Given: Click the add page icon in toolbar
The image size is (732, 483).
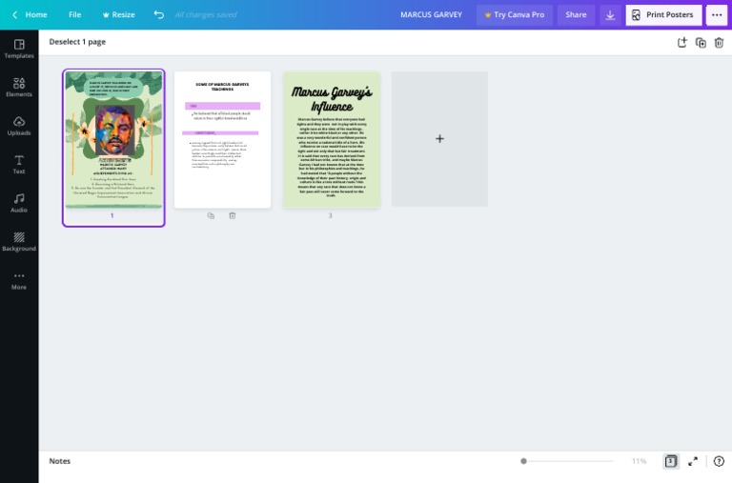Looking at the screenshot, I should 682,43.
